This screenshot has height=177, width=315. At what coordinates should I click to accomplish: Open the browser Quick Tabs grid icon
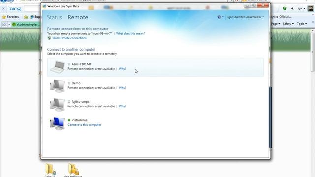click(4, 24)
